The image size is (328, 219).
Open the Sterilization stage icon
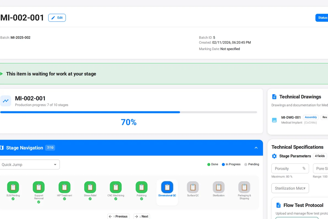pos(219,187)
